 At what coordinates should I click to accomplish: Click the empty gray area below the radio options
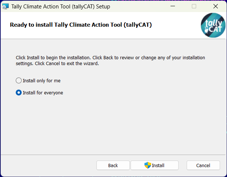pyautogui.click(x=114, y=124)
